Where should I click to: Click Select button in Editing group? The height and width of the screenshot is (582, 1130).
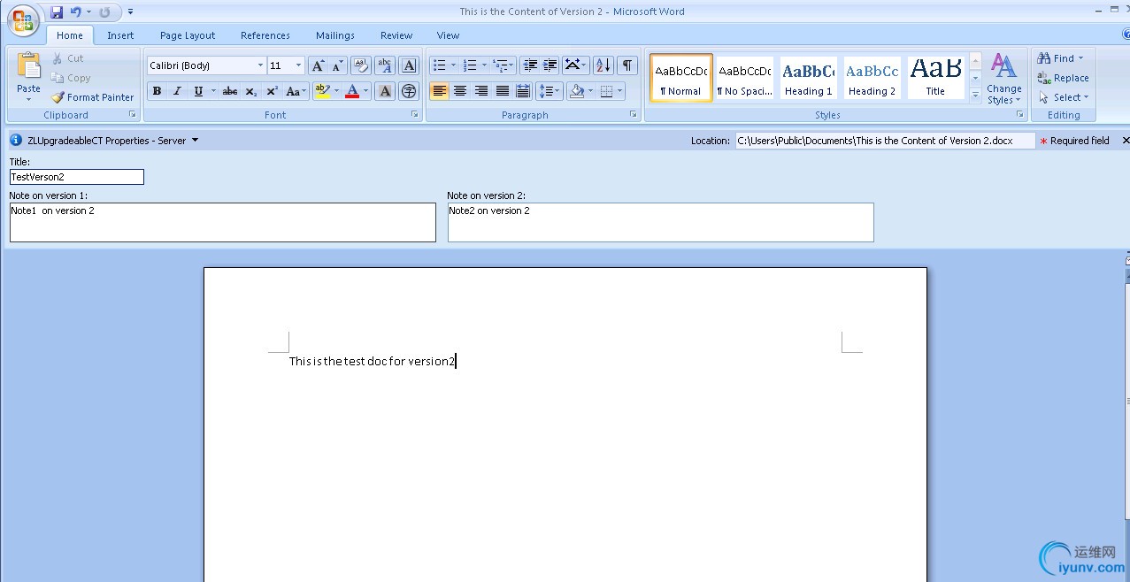tap(1064, 97)
